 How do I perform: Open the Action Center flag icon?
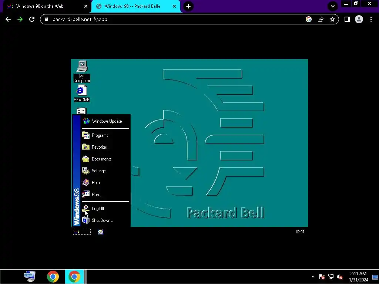coord(322,277)
